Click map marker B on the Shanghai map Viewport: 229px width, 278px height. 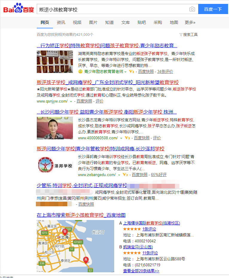point(65,232)
